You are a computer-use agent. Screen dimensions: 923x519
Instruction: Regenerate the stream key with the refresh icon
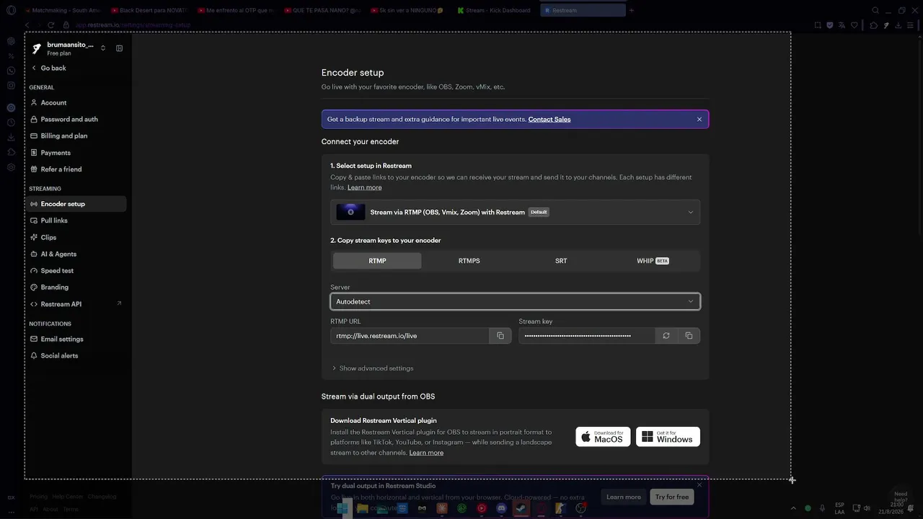coord(666,336)
